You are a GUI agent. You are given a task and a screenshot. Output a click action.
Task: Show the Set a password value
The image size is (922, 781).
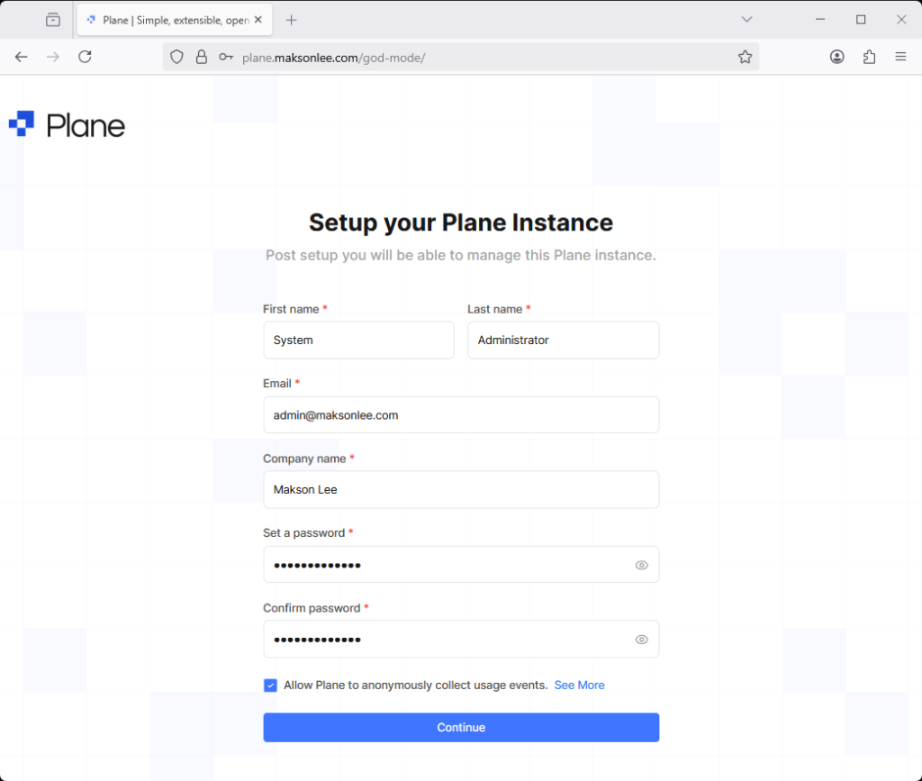tap(641, 565)
